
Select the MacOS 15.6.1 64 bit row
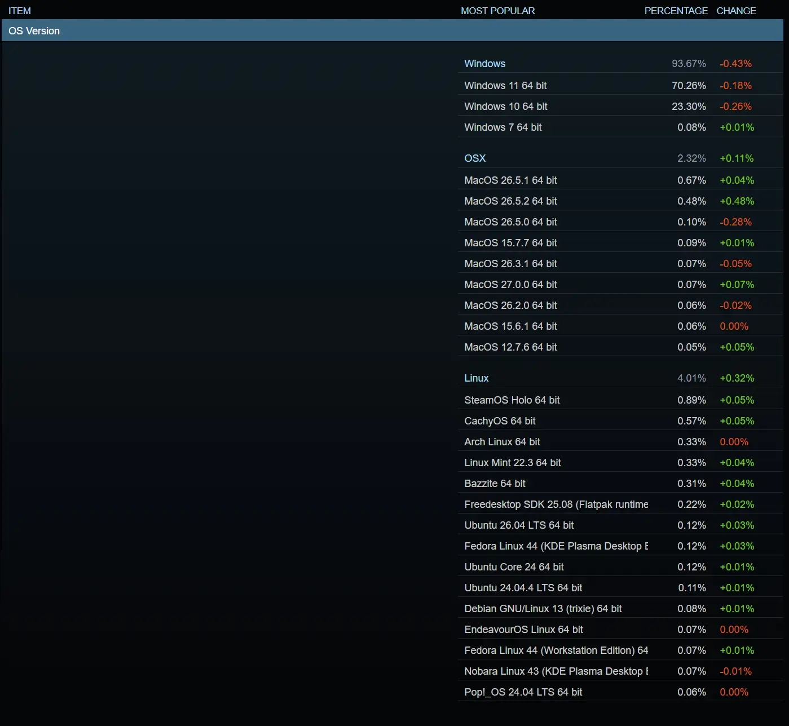620,326
